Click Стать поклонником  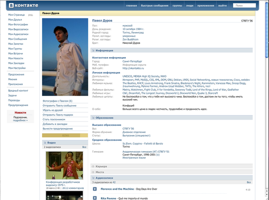54,120
